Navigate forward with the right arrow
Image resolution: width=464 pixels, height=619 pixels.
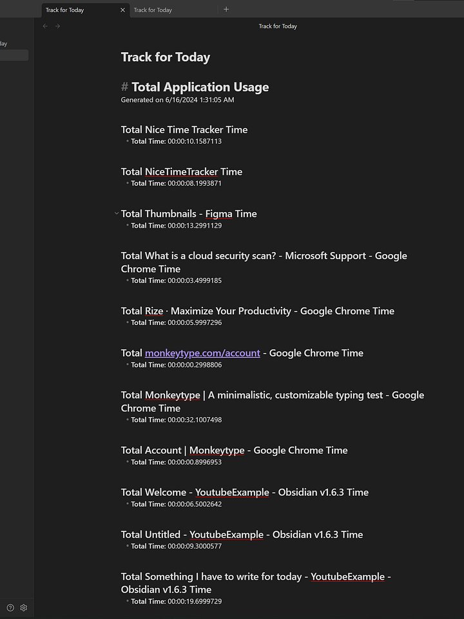pyautogui.click(x=58, y=26)
